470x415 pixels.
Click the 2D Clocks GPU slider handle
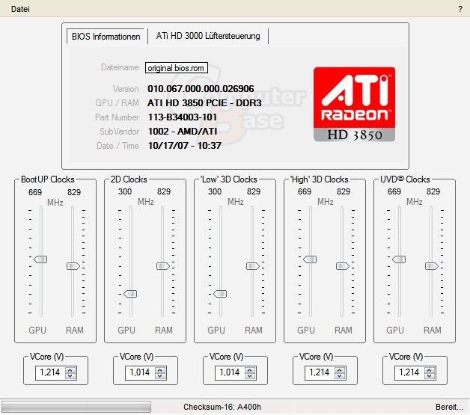point(130,294)
